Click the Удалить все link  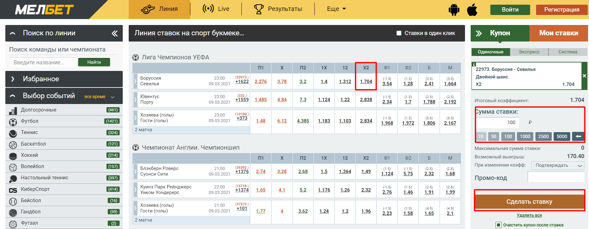click(x=529, y=216)
